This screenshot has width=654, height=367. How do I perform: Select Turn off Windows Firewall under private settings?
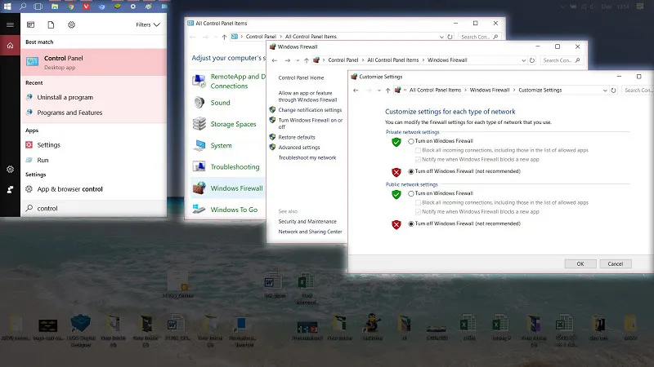tap(411, 172)
